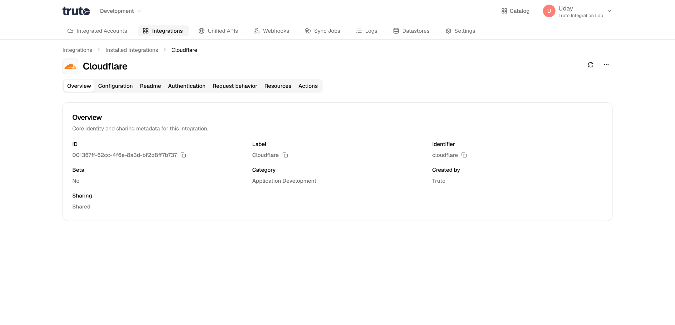Click the Truto Integration Lab text
The image size is (675, 325).
point(580,16)
